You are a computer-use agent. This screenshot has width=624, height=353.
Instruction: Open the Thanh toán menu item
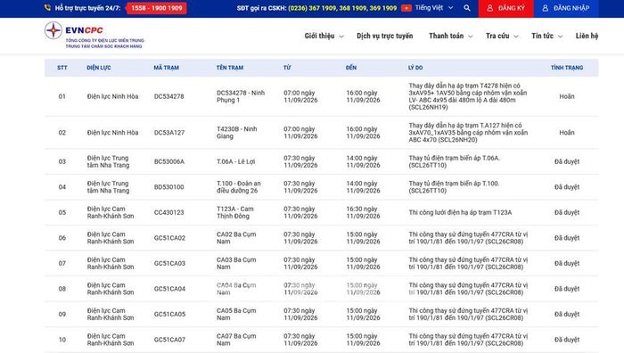click(446, 36)
